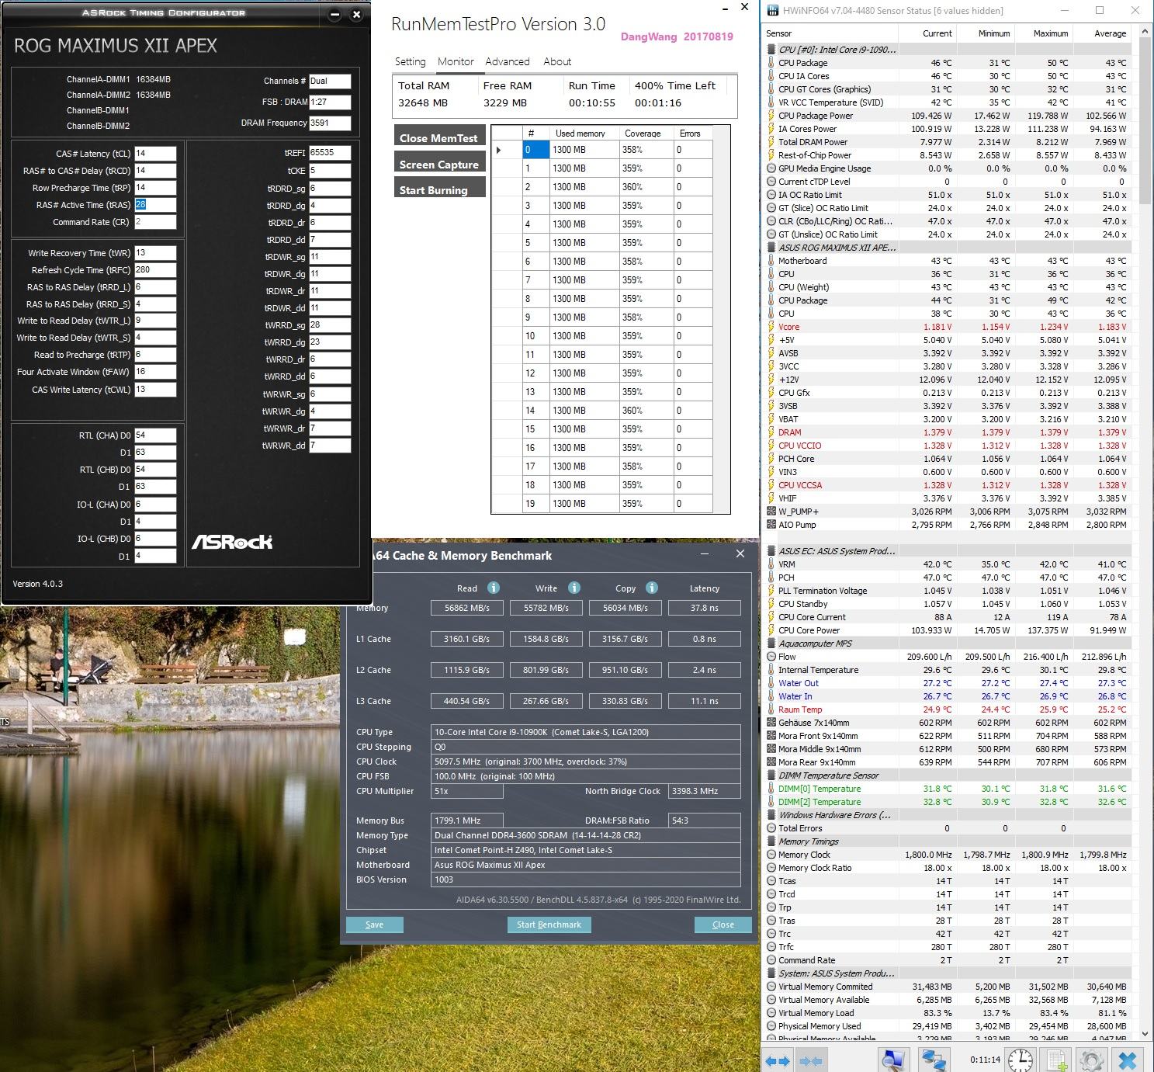
Task: Select System: ASUS System Produ group header
Action: pos(837,973)
